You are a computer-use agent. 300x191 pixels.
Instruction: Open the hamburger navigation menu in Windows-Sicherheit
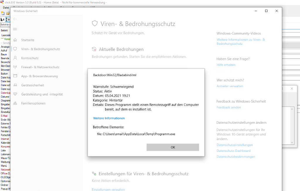tap(15, 29)
